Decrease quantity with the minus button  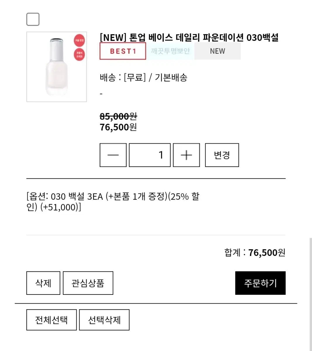[x=113, y=155]
